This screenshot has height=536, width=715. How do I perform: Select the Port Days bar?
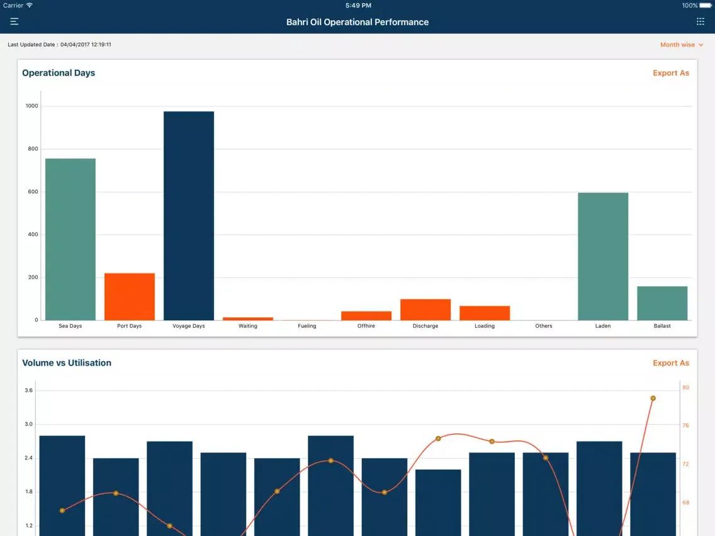click(130, 297)
